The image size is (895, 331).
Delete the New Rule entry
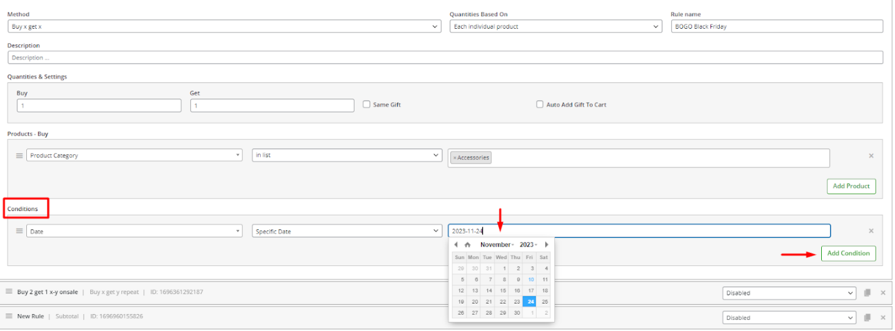pos(883,318)
